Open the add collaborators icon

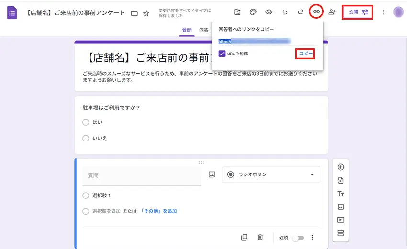tap(332, 12)
